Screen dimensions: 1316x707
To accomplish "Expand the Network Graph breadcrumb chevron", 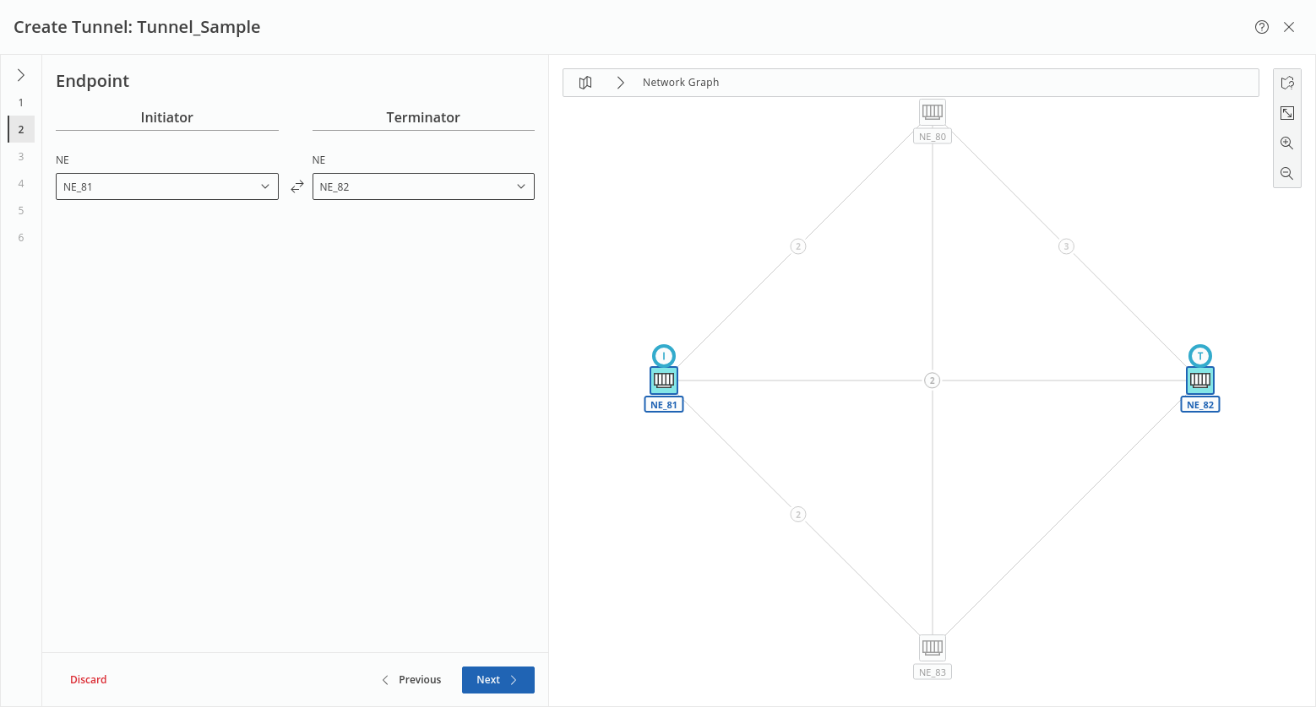I will pyautogui.click(x=621, y=83).
